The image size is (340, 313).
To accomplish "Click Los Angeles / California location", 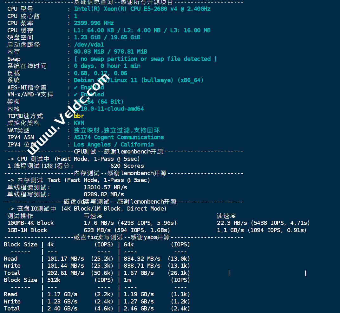I will coord(114,144).
